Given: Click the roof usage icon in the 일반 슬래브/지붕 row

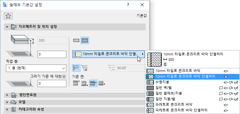Looking at the screenshot, I should coord(231,93).
